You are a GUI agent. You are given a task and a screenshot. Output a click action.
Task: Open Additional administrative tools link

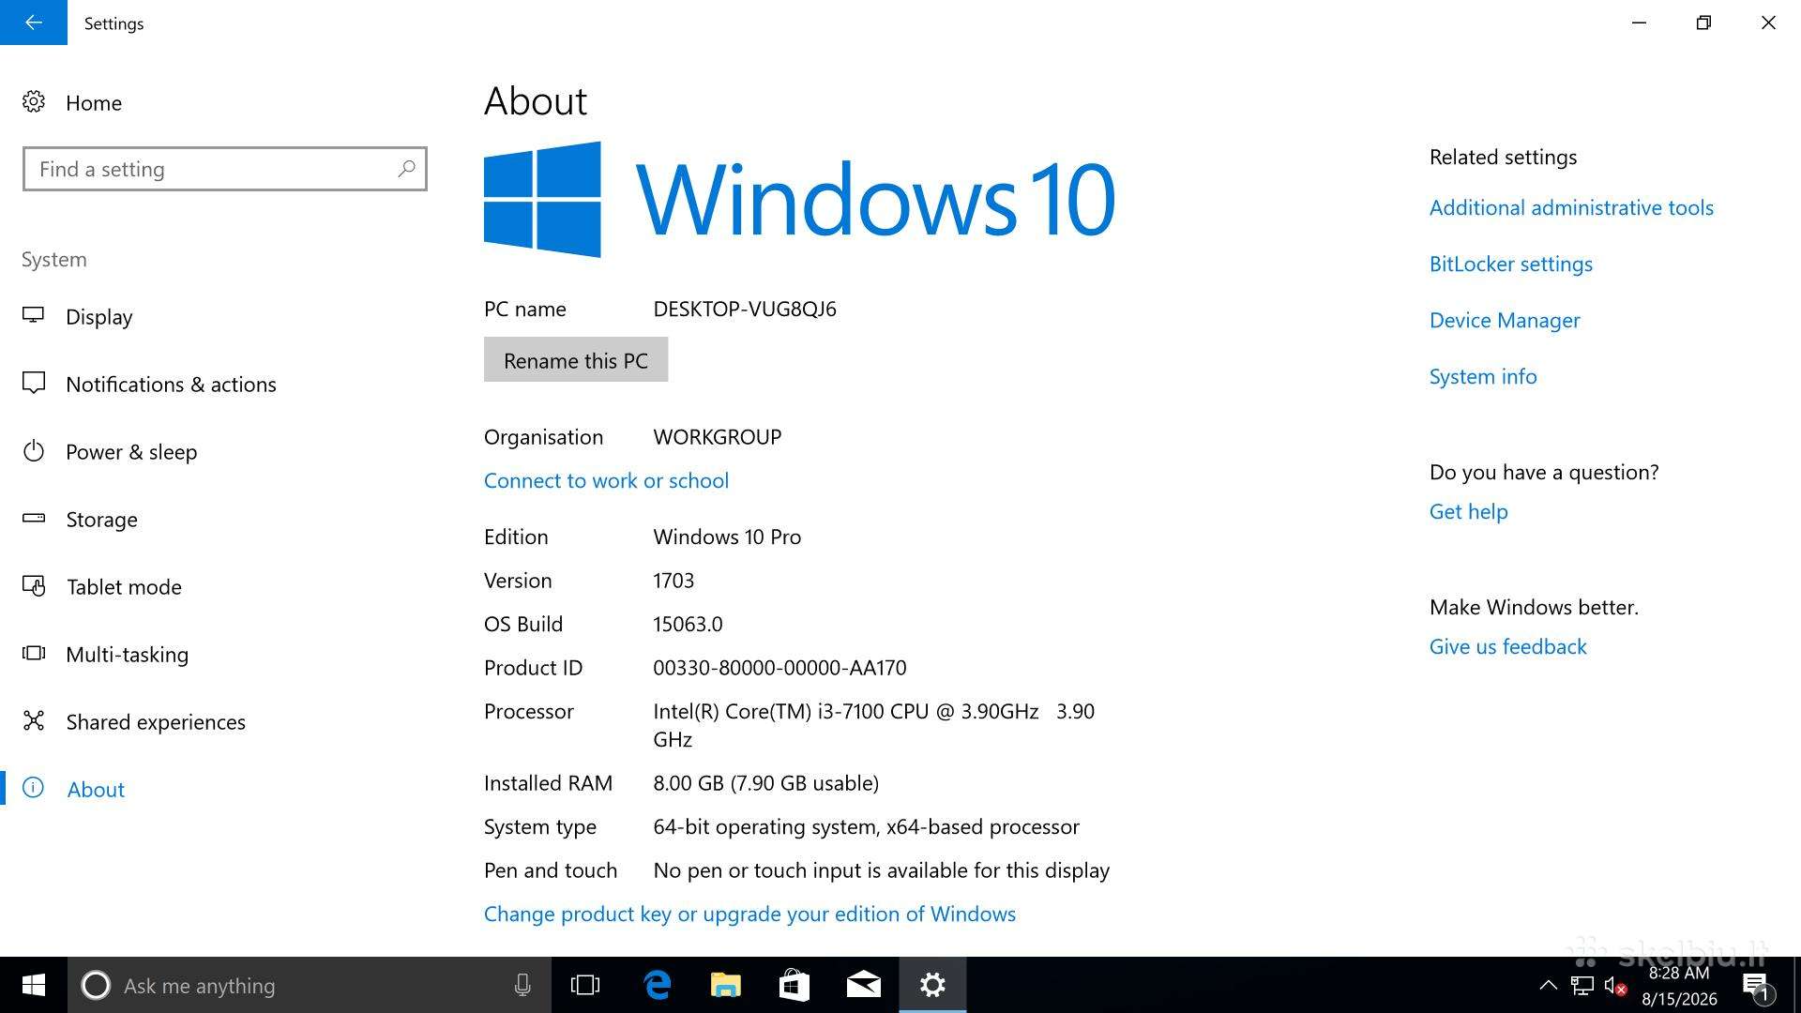(1571, 207)
